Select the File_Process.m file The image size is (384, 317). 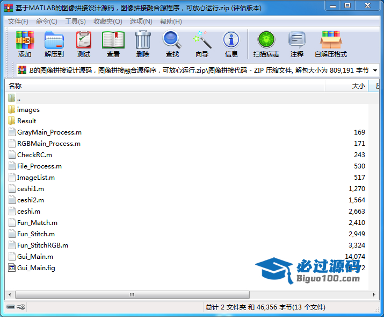click(x=39, y=166)
